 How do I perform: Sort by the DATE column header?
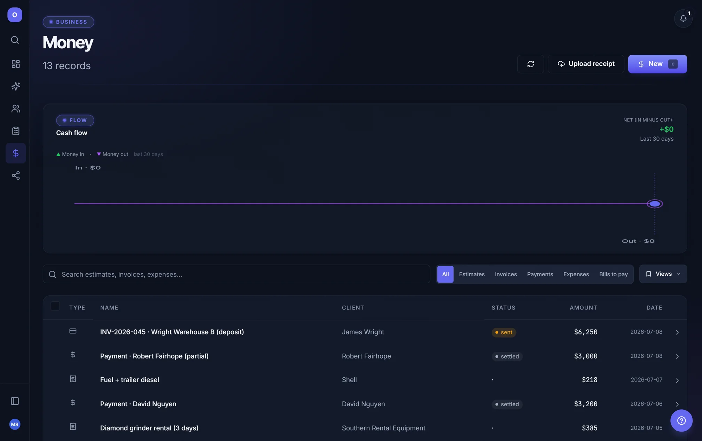point(654,308)
